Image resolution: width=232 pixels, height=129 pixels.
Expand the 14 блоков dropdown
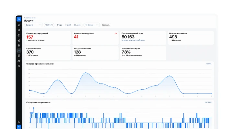tap(92, 25)
